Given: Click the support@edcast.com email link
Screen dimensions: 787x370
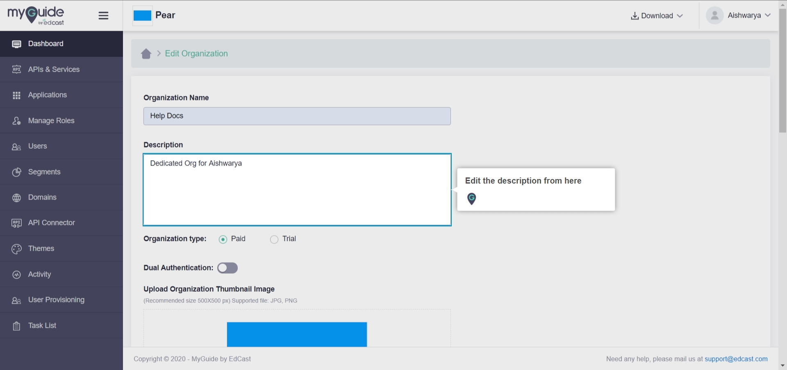Looking at the screenshot, I should (736, 359).
